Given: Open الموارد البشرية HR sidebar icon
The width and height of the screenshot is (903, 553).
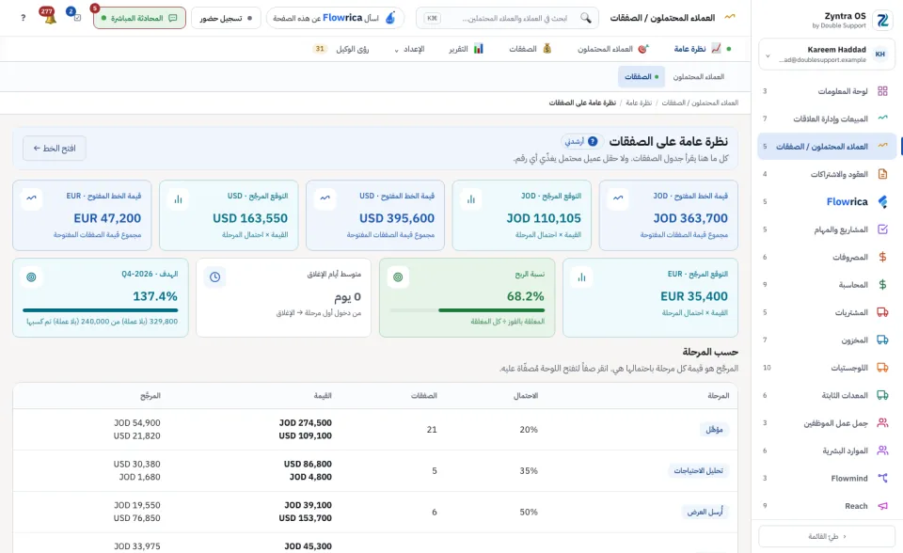Looking at the screenshot, I should 882,450.
